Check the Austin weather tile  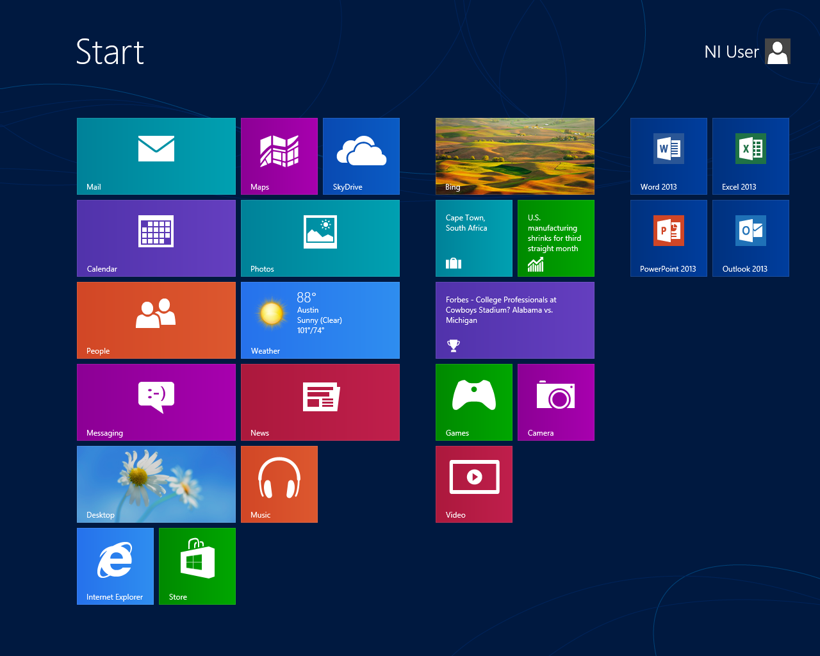coord(320,320)
